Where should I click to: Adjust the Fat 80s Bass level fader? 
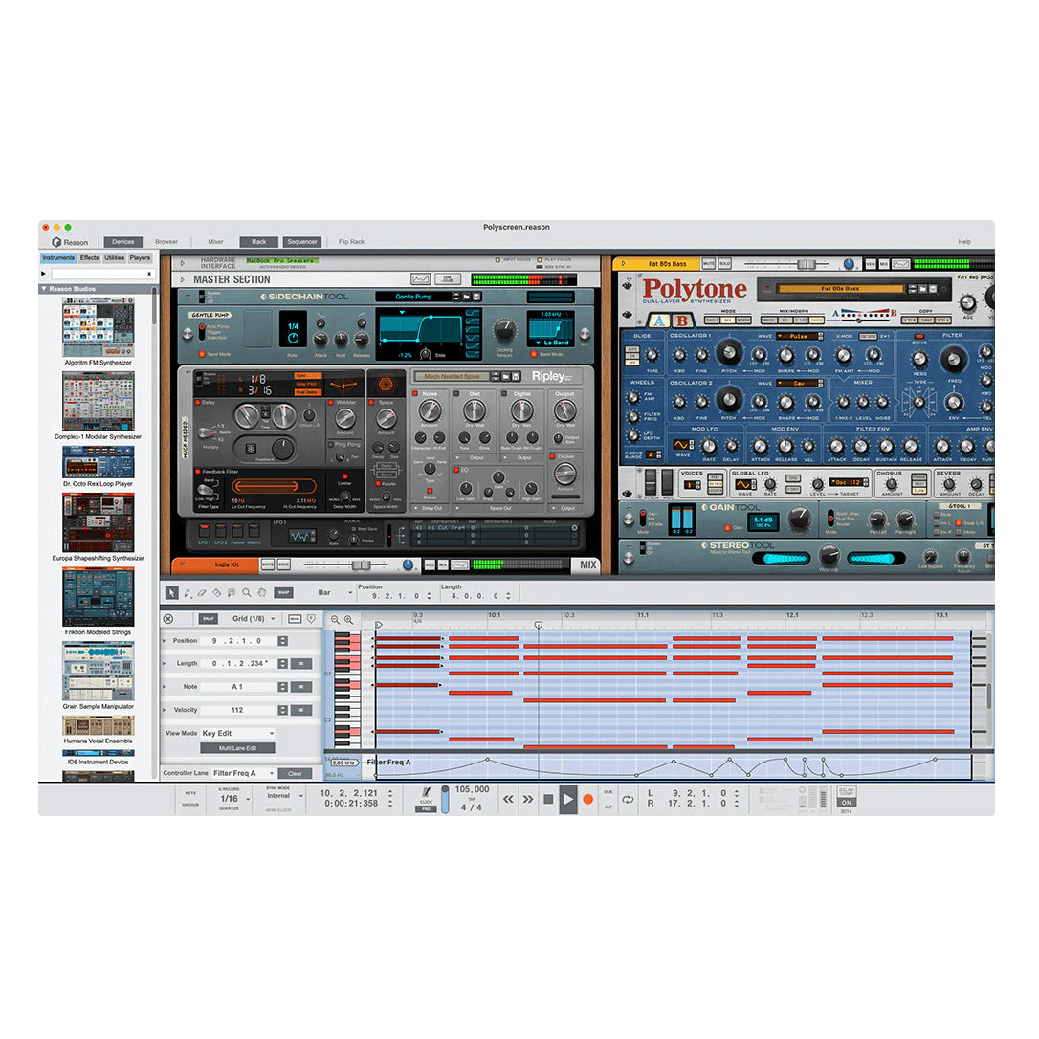[807, 264]
